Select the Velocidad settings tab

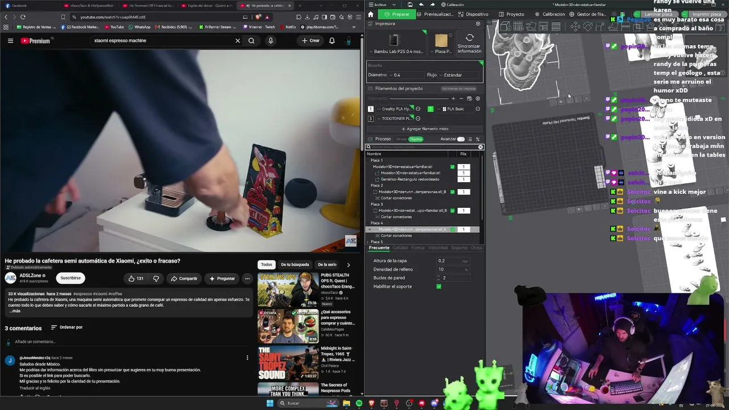point(438,248)
